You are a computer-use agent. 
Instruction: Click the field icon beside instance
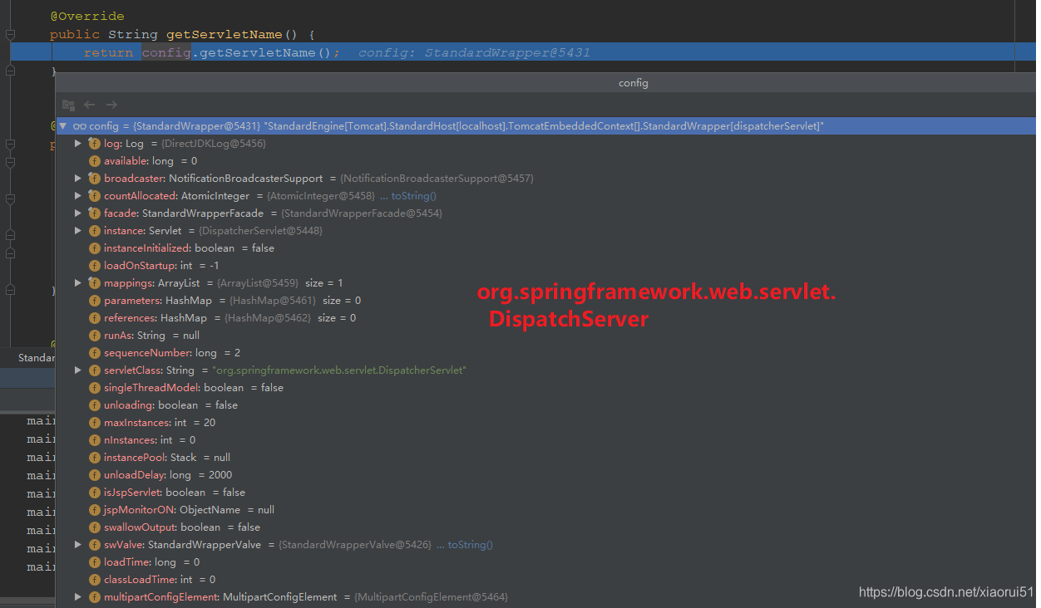click(95, 231)
